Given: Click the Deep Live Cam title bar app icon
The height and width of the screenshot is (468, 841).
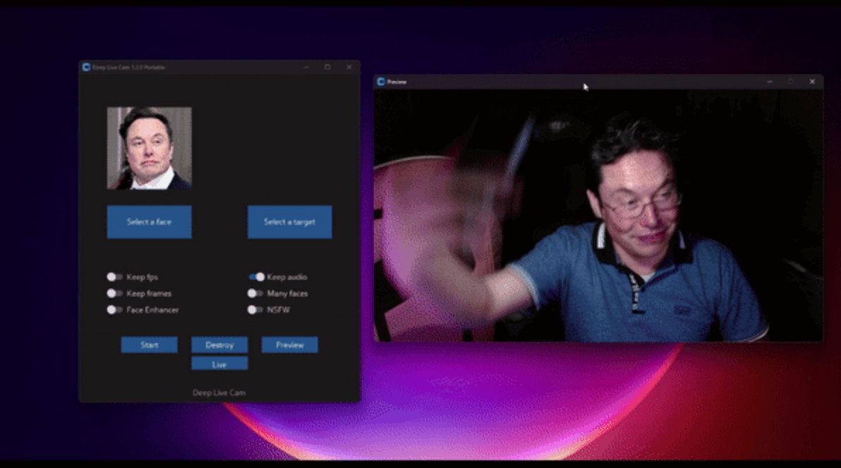Looking at the screenshot, I should 86,67.
